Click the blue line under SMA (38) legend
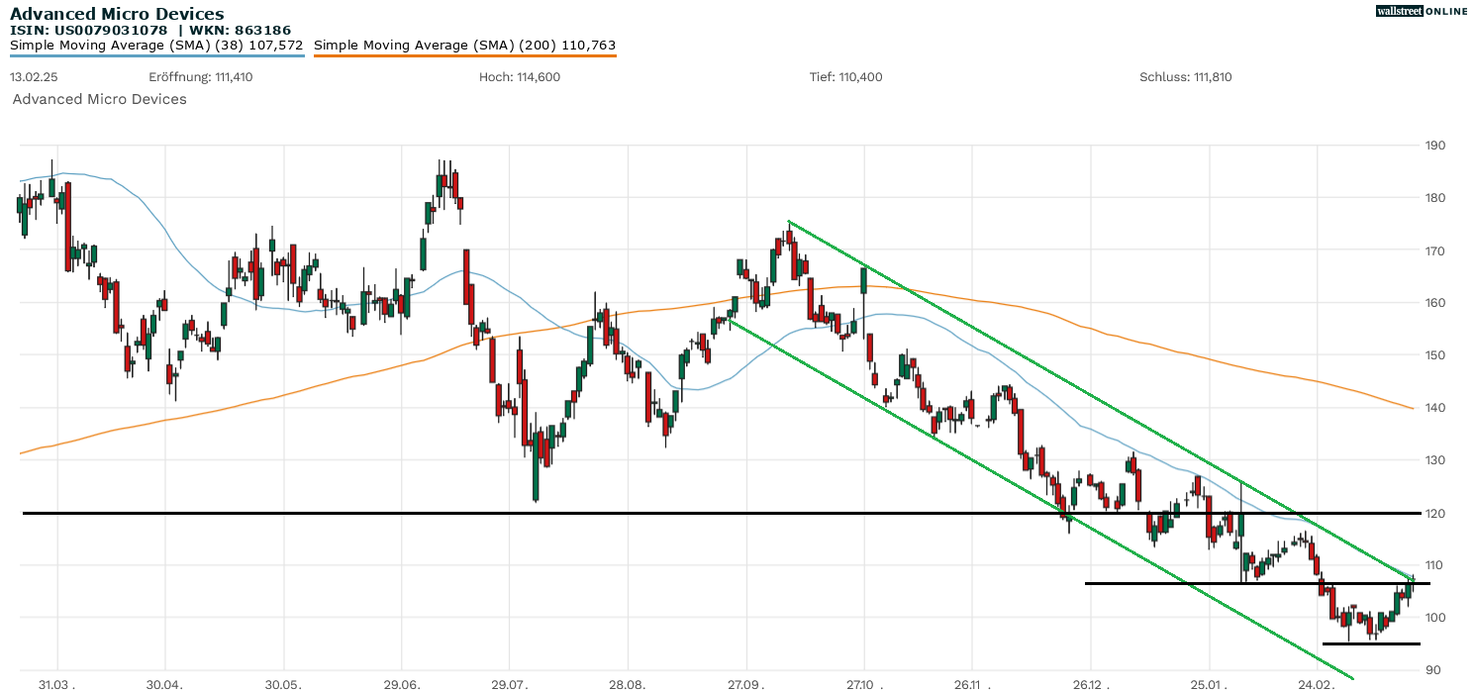The image size is (1475, 691). pos(156,55)
